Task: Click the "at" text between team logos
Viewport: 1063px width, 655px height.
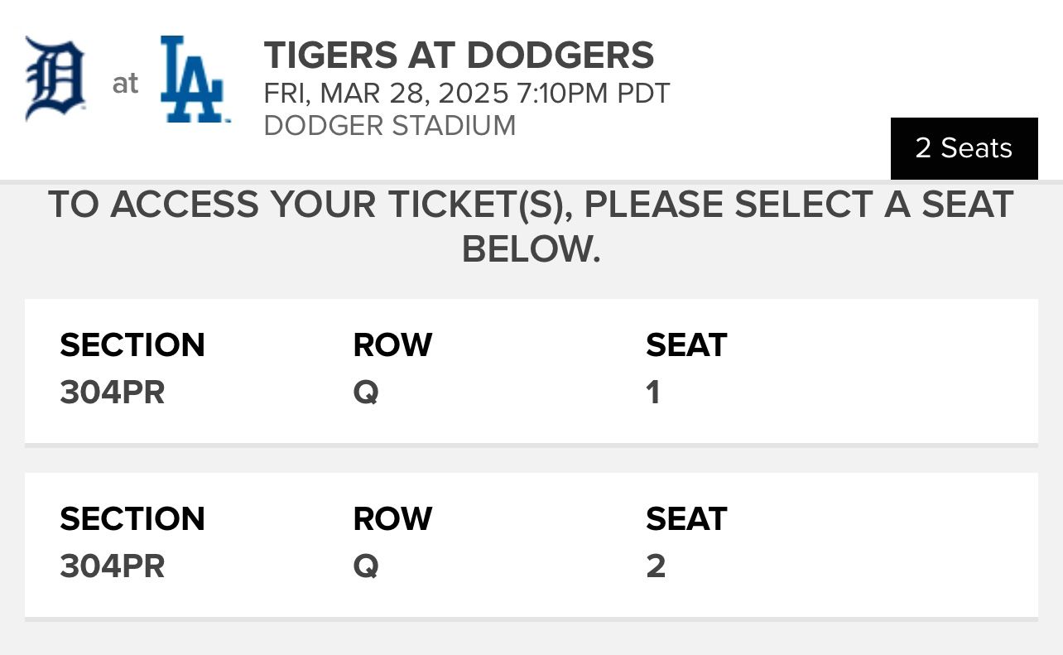Action: point(125,84)
